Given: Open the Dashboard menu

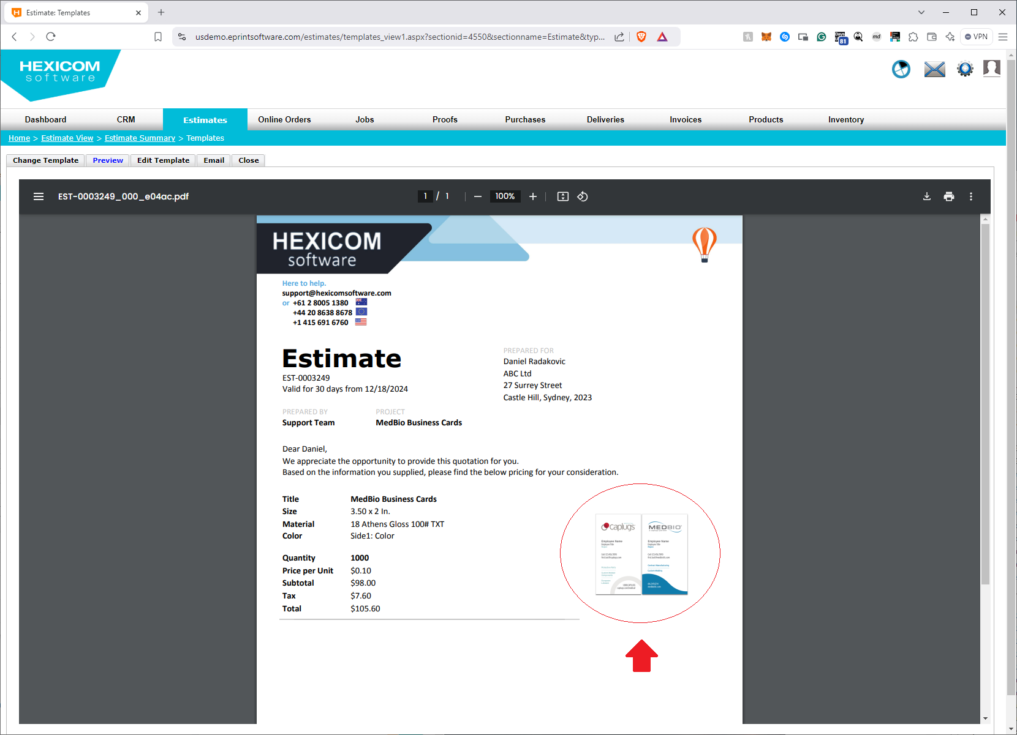Looking at the screenshot, I should pos(46,119).
